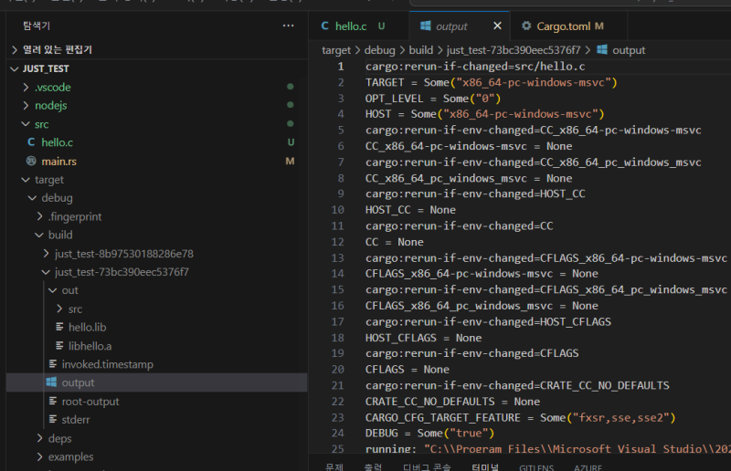The height and width of the screenshot is (471, 731).
Task: Click the C file icon beside hello.c in explorer
Action: pos(31,142)
